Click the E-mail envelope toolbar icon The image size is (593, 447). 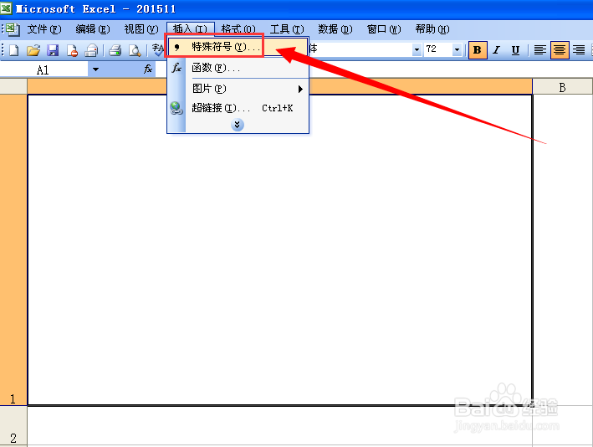[x=91, y=50]
